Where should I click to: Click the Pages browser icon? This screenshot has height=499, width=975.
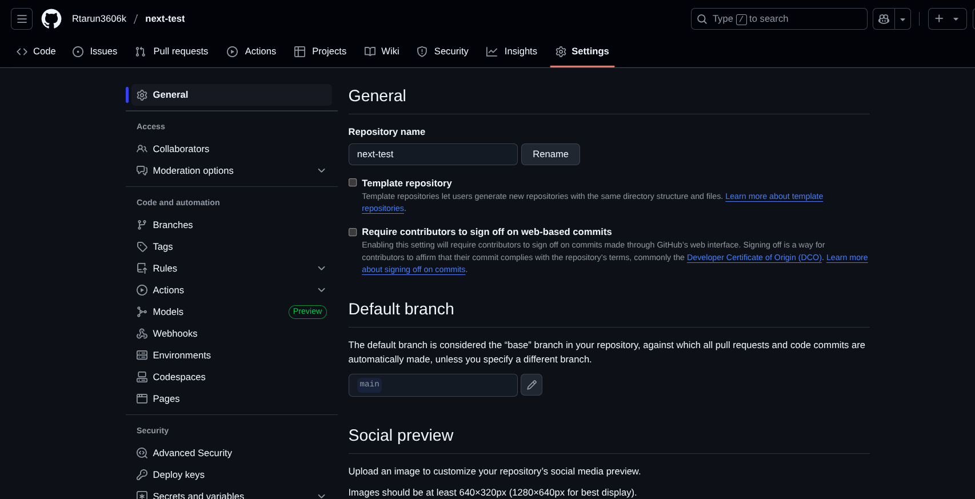[x=142, y=398]
